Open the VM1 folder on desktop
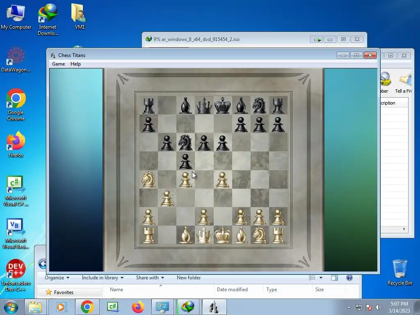The width and height of the screenshot is (420, 315). click(80, 16)
